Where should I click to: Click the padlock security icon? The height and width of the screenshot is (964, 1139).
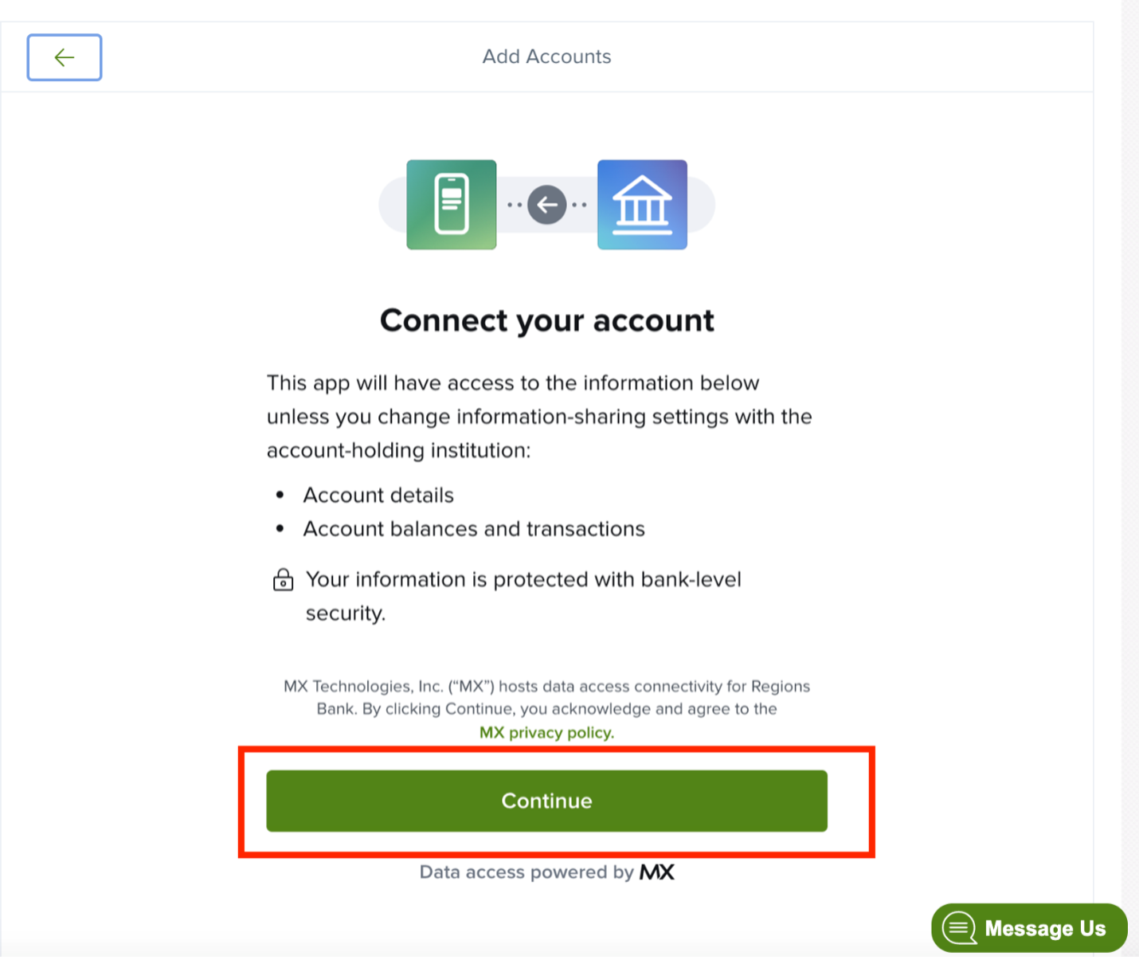(x=283, y=580)
